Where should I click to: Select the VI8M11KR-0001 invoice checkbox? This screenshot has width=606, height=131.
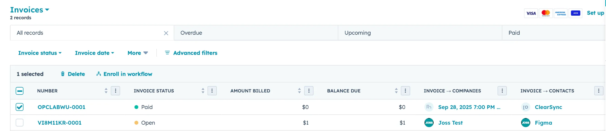click(x=20, y=123)
